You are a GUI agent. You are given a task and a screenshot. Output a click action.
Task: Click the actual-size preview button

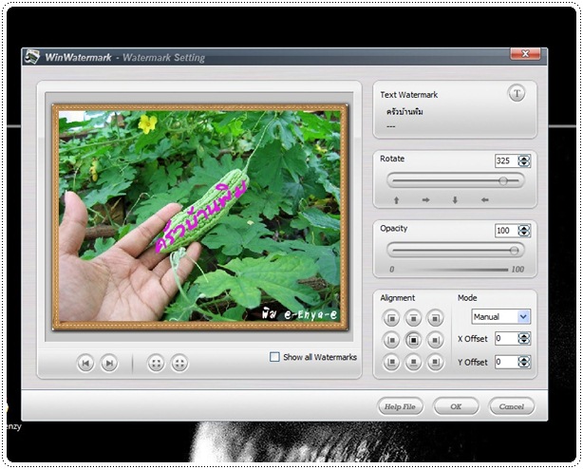(179, 363)
